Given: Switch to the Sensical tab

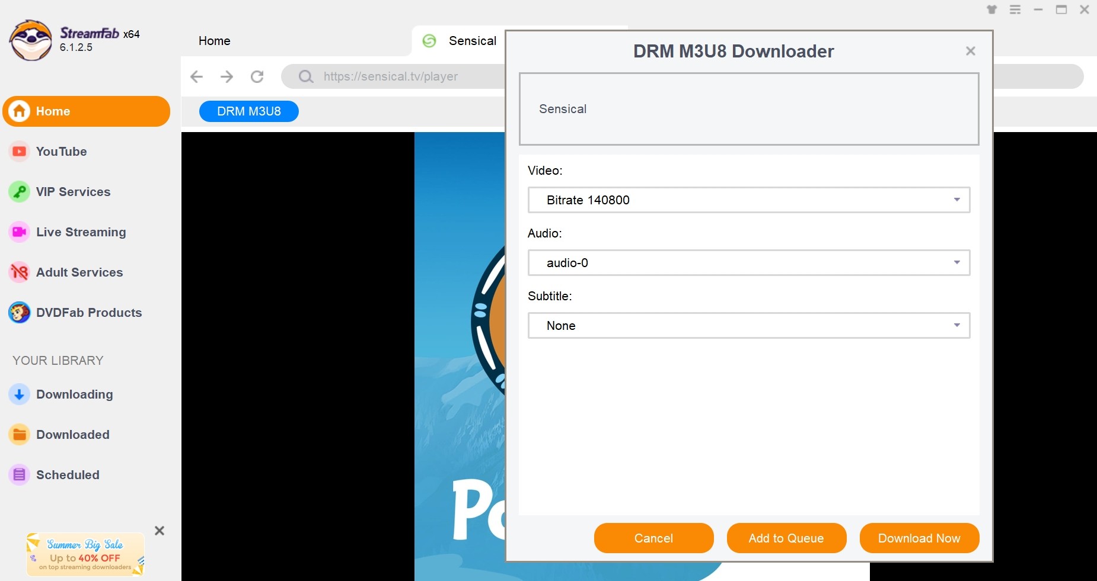Looking at the screenshot, I should (x=473, y=41).
